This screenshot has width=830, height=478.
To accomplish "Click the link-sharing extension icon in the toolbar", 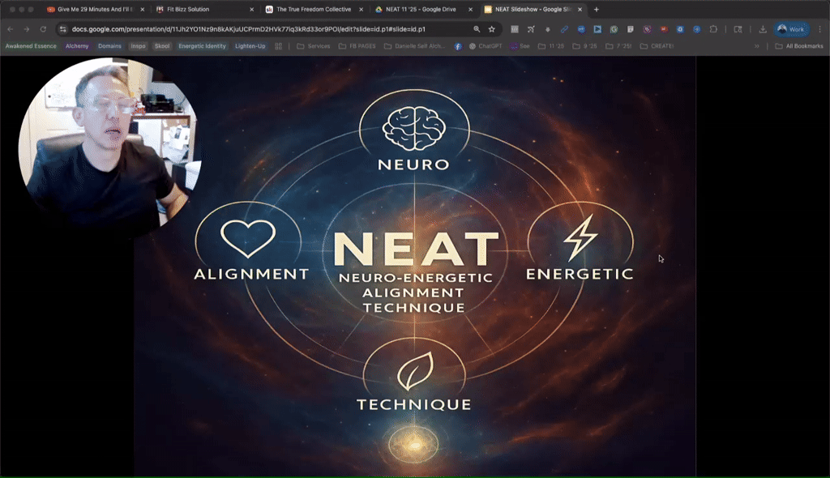I will point(564,29).
